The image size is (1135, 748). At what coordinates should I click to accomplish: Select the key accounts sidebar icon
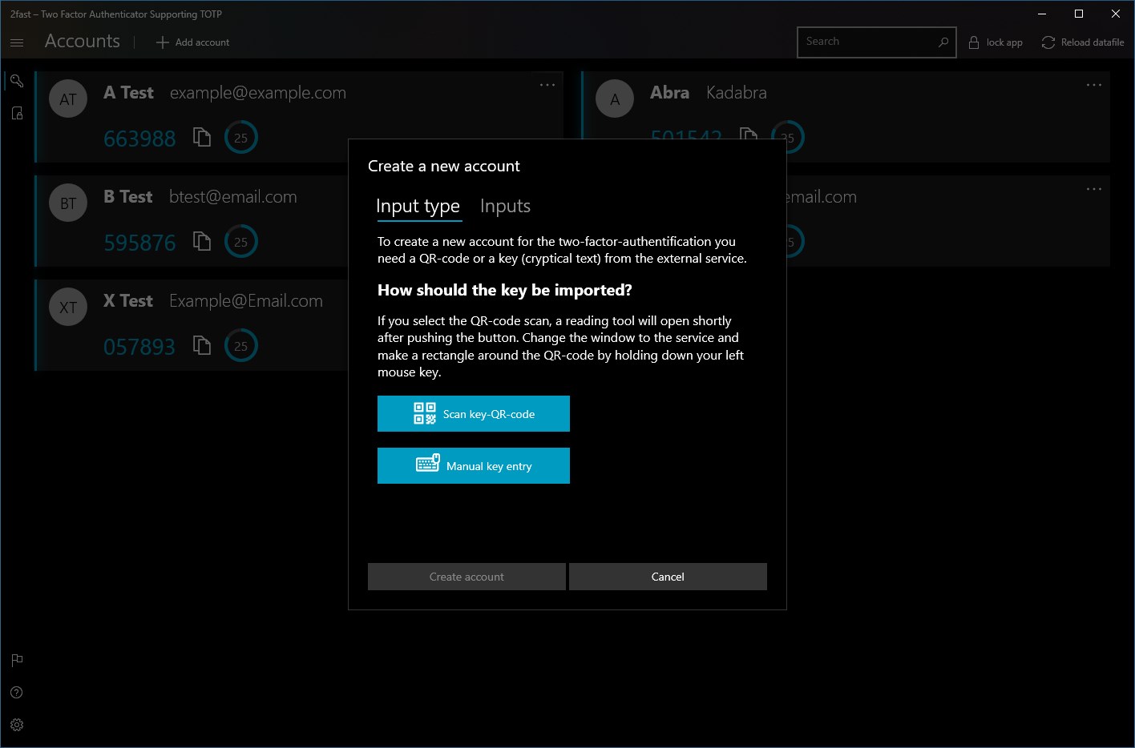pyautogui.click(x=17, y=81)
